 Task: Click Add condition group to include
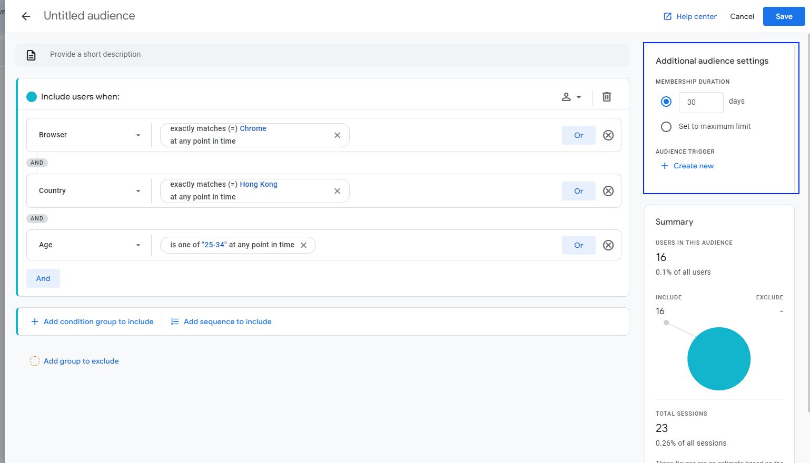[x=98, y=321]
